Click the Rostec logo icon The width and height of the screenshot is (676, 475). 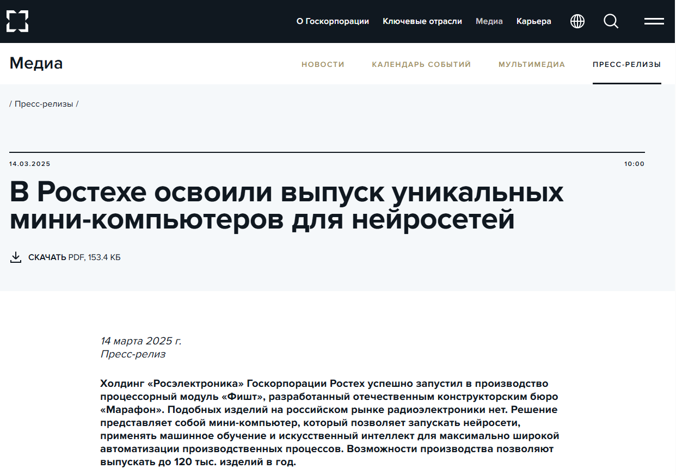pyautogui.click(x=17, y=21)
